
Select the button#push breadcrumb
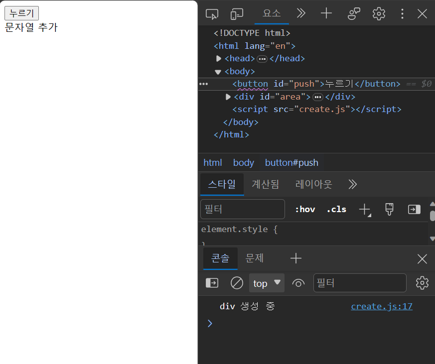pos(291,162)
